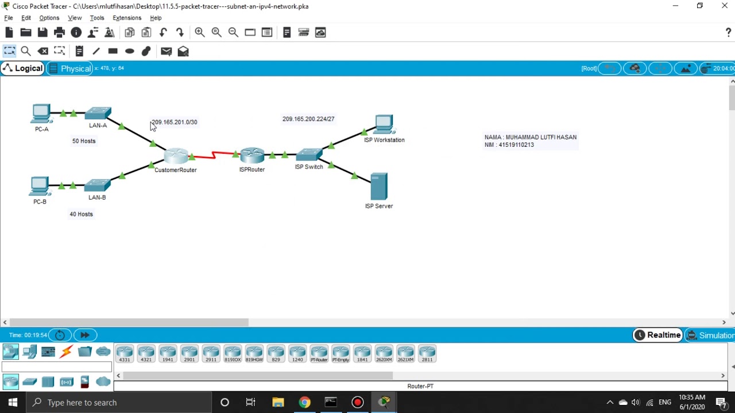Add a Simple PDU with the envelope icon
Image resolution: width=735 pixels, height=413 pixels.
[166, 51]
